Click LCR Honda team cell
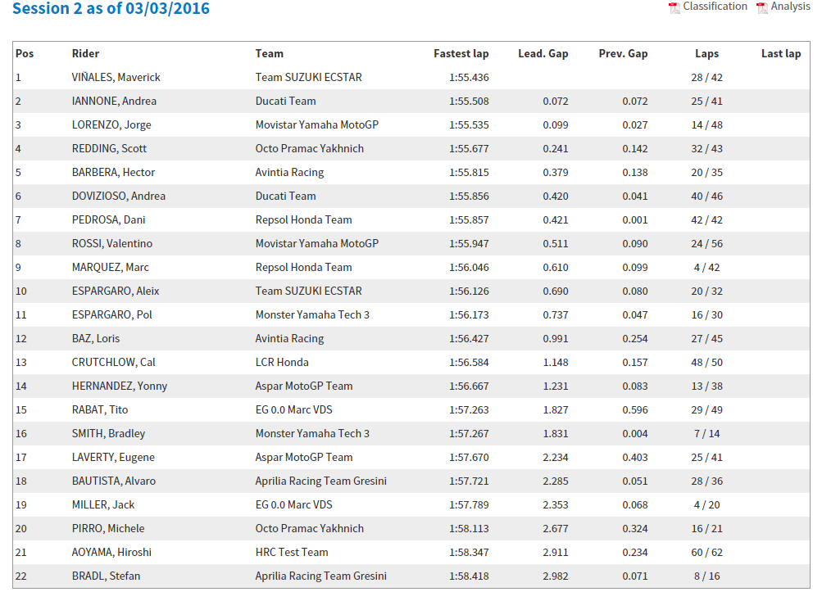The height and width of the screenshot is (592, 822). click(282, 363)
